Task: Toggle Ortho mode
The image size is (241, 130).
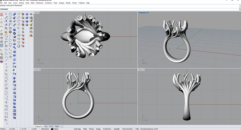Action: (85, 129)
